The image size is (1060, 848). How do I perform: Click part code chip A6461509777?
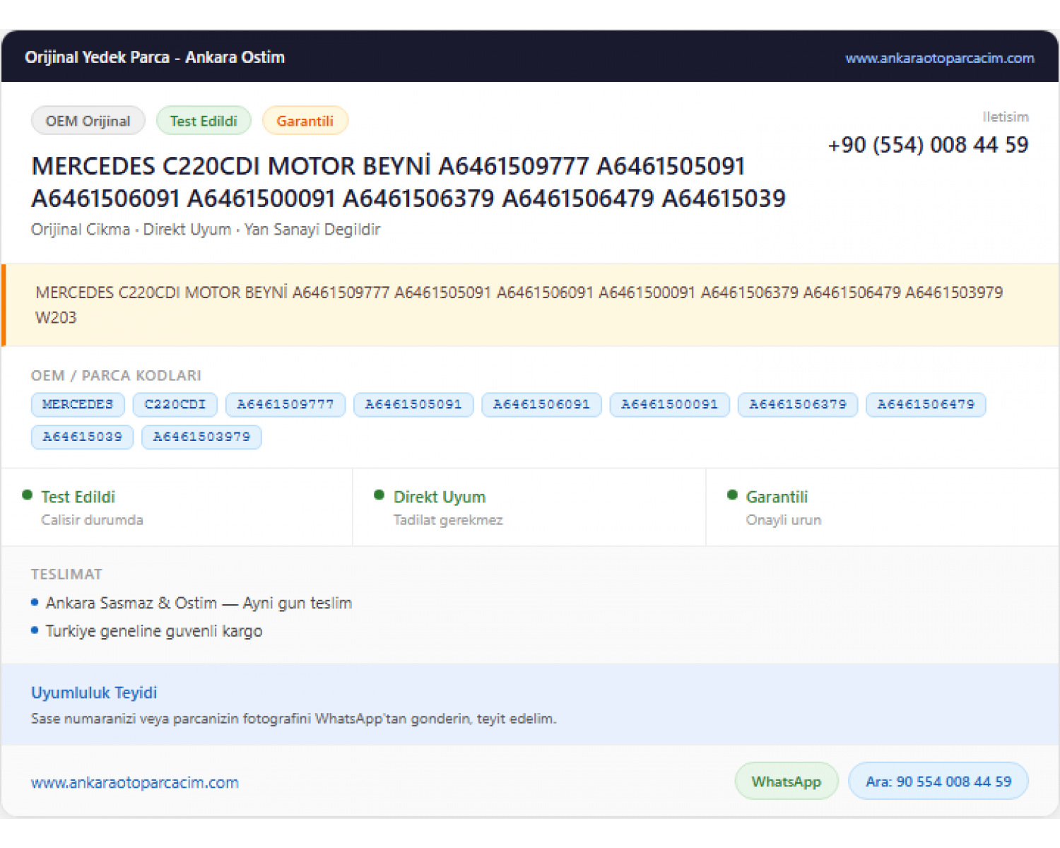(285, 405)
